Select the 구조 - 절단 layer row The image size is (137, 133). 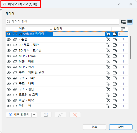coord(67,89)
